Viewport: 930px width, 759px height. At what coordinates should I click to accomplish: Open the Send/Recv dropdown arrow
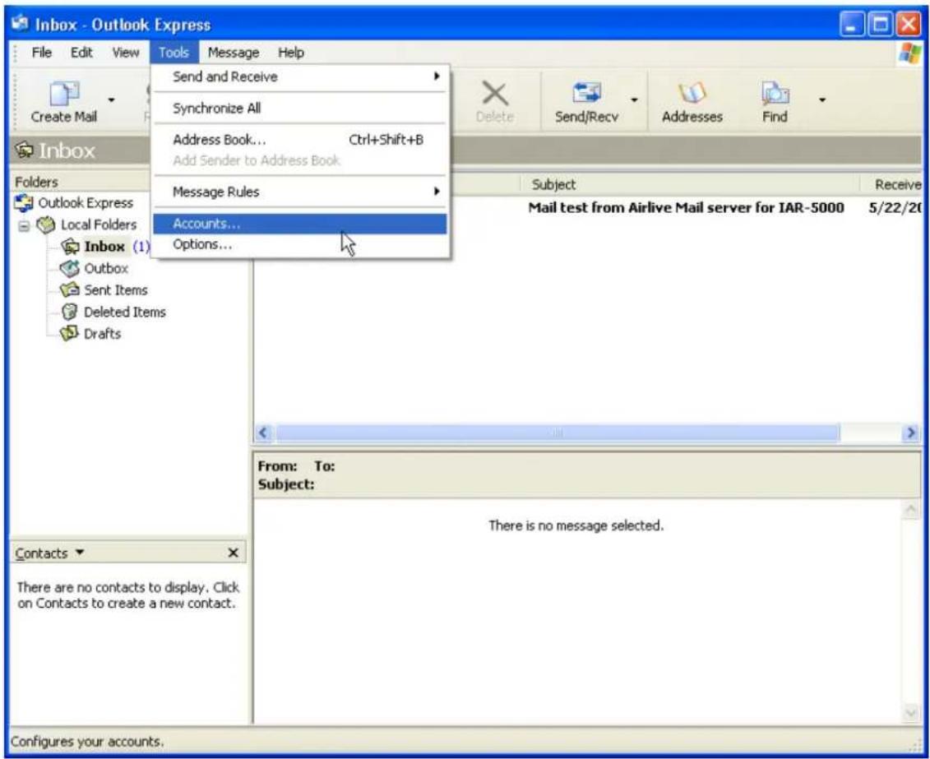(x=634, y=100)
